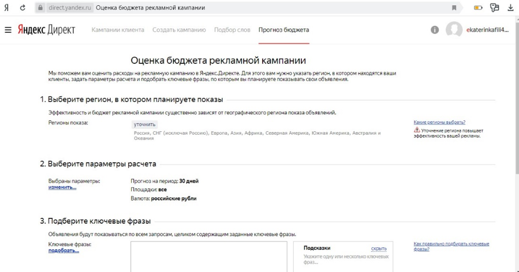Image resolution: width=519 pixels, height=272 pixels.
Task: Hide hints with the скрыть link
Action: tap(379, 248)
